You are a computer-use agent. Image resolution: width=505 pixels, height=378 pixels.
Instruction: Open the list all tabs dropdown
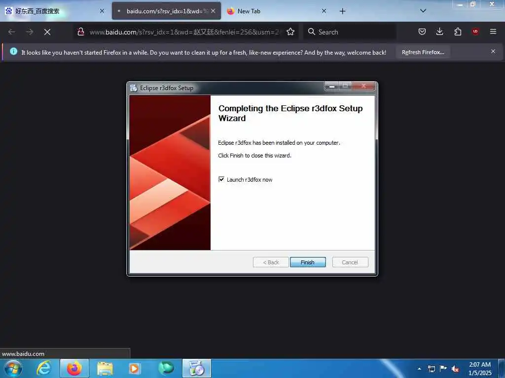point(423,11)
